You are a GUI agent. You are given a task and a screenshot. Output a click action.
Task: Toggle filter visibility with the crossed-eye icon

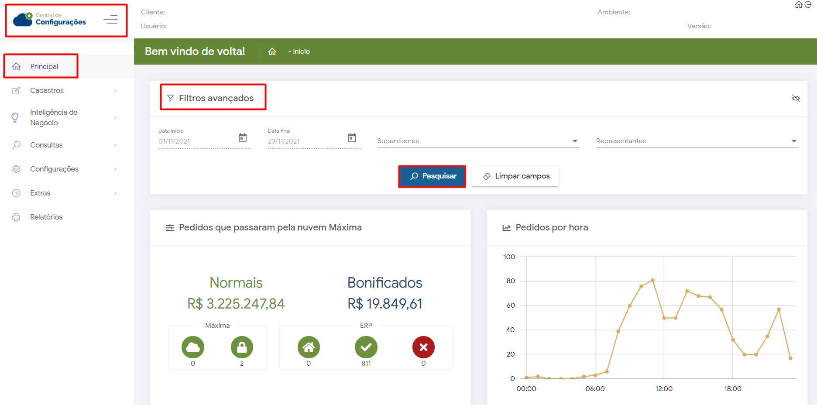[796, 98]
